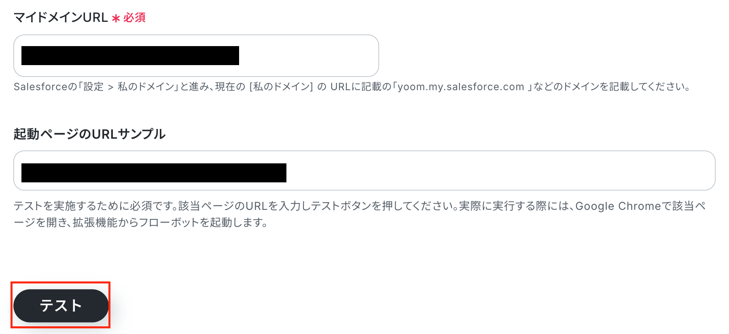Focus the マイドメインURL input field
The width and height of the screenshot is (729, 334).
point(196,56)
